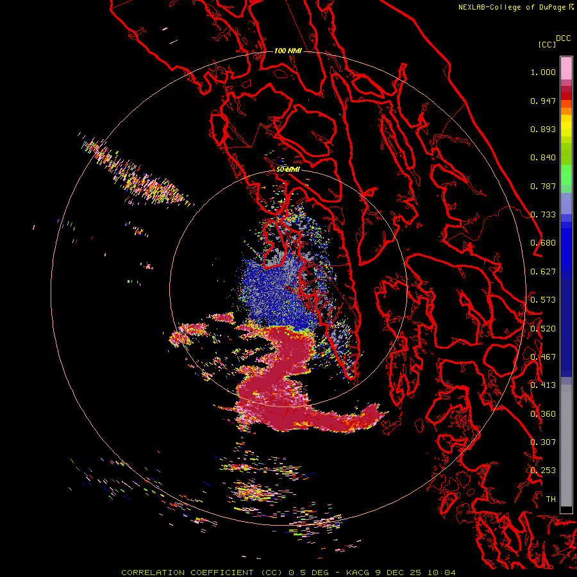This screenshot has height=577, width=577.
Task: Select the 0.840 scale value
Action: 543,158
